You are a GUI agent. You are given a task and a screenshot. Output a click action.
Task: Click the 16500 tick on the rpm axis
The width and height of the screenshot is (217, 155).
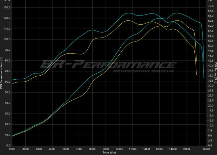click(206, 149)
